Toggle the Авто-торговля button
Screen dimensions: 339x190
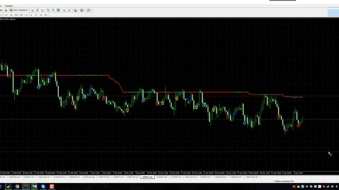[x=19, y=10]
